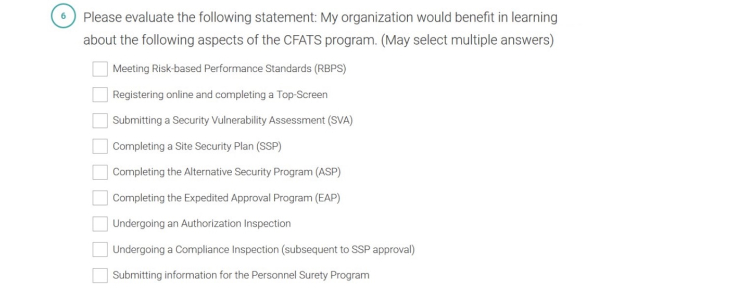Click the question heading about the CFATS program
744x294 pixels.
(x=320, y=29)
